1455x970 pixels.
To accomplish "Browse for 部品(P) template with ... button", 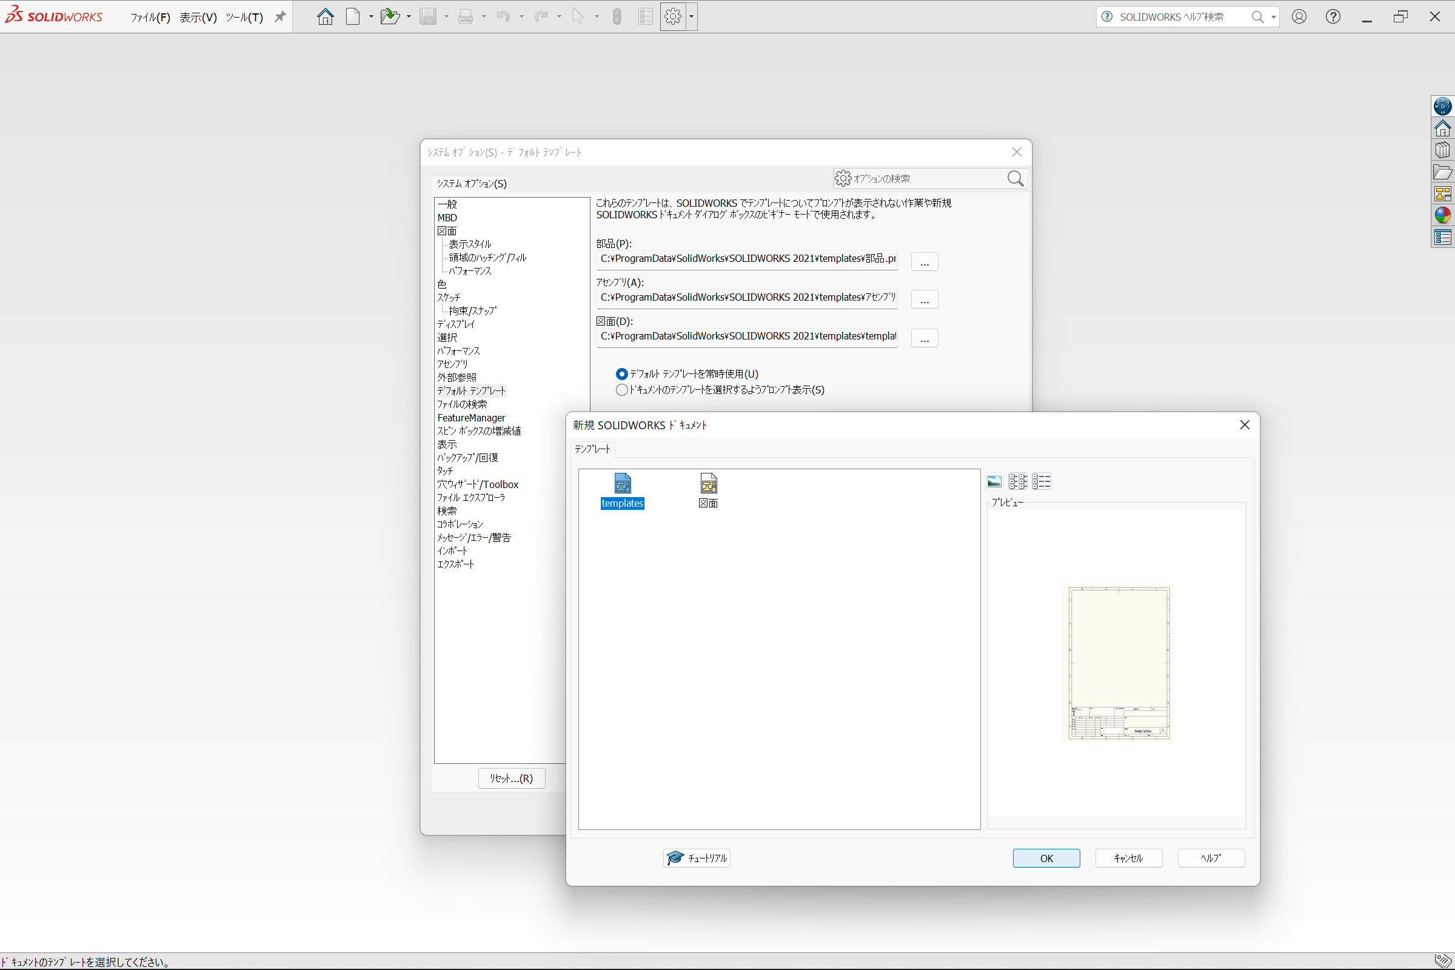I will (924, 262).
